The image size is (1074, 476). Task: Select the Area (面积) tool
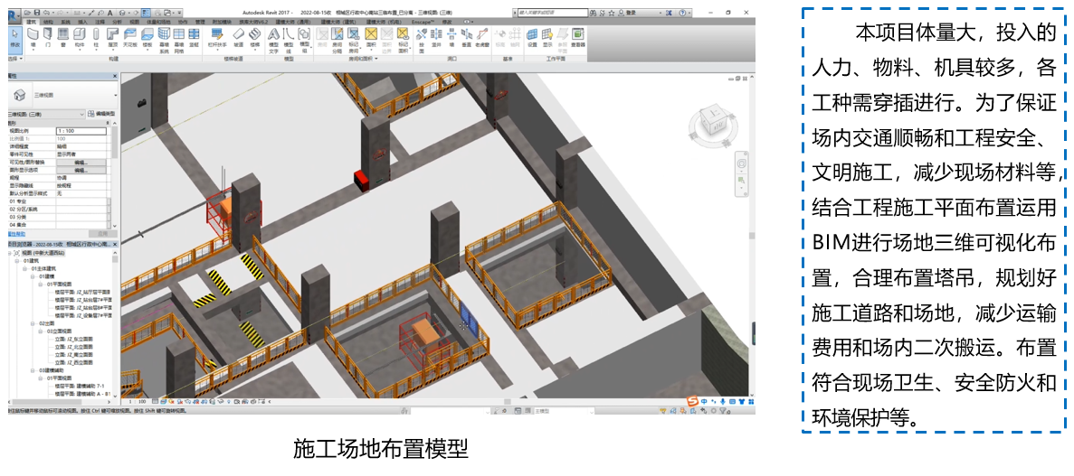point(371,38)
